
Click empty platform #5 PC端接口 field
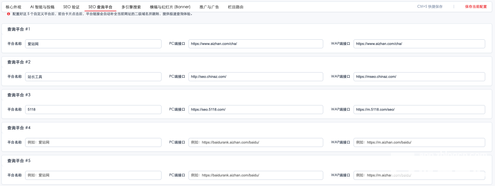256,175
